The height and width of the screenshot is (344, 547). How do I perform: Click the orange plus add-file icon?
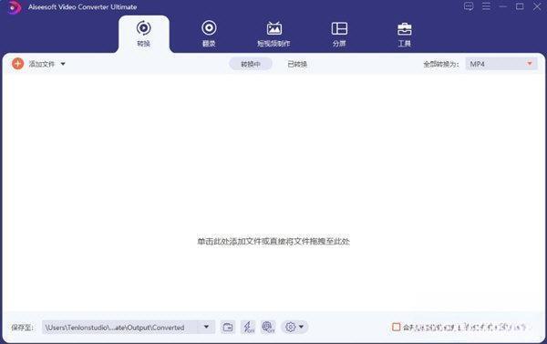click(18, 64)
